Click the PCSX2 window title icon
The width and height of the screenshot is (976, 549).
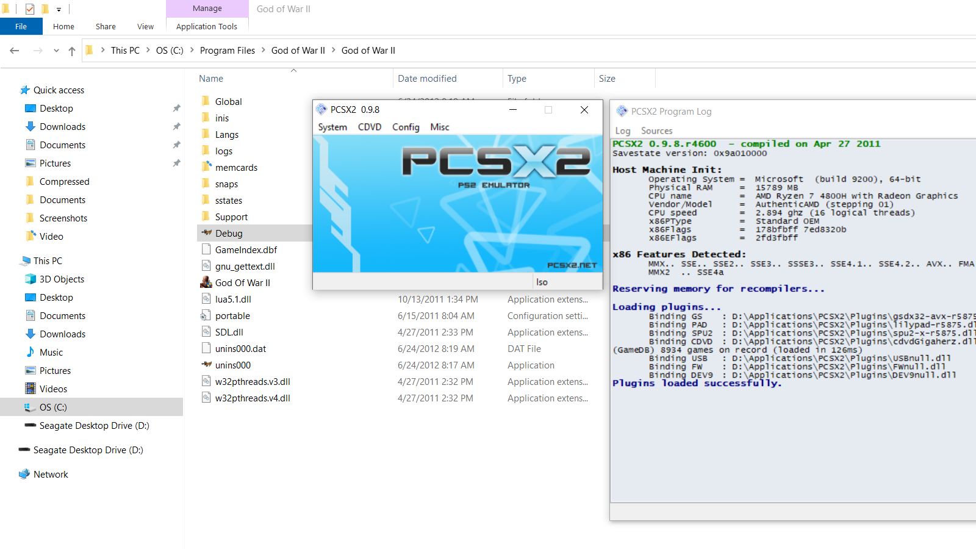pyautogui.click(x=321, y=110)
